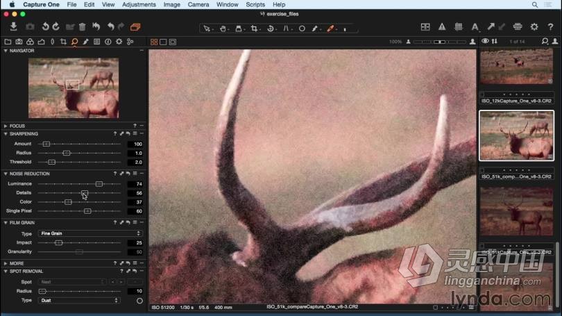Rotate image counterclockwise
Screen dimensions: 562x316
(45, 26)
